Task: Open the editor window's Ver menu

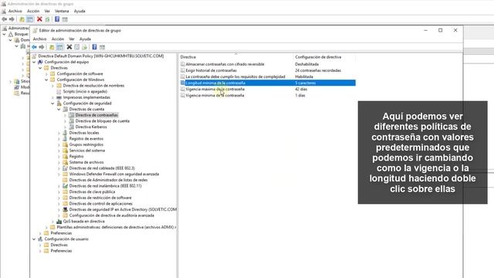Action: coord(72,39)
